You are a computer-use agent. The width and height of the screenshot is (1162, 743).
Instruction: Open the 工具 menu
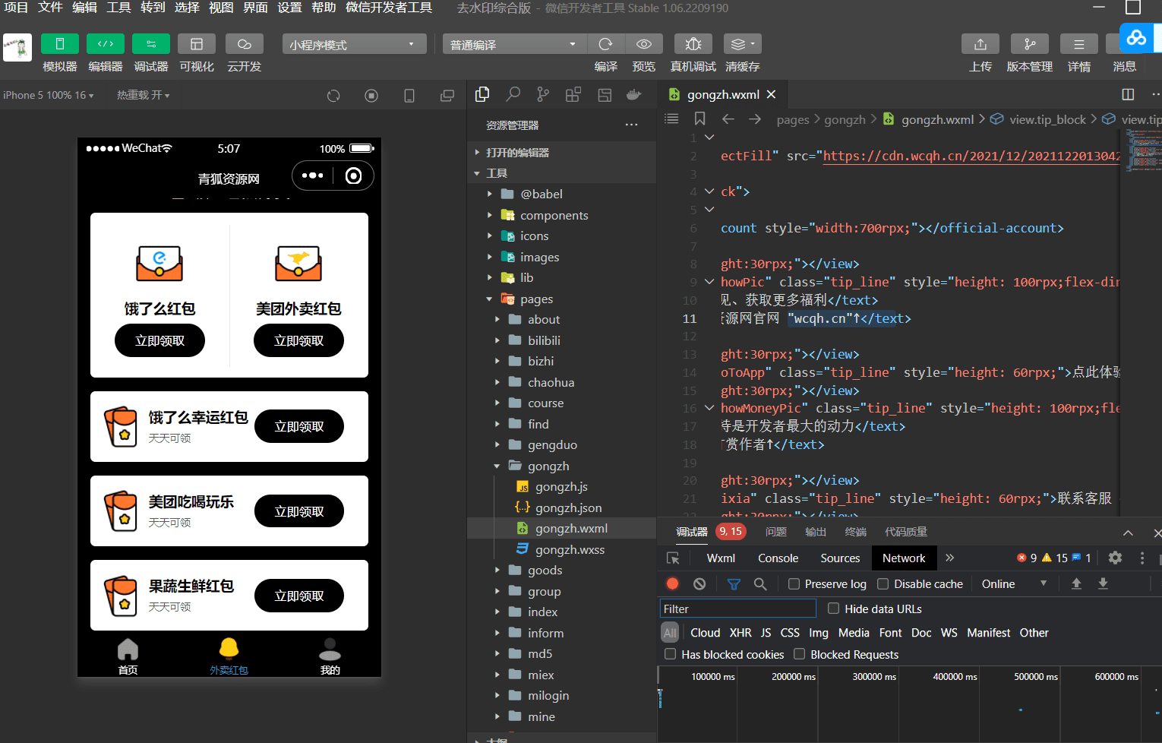[118, 8]
